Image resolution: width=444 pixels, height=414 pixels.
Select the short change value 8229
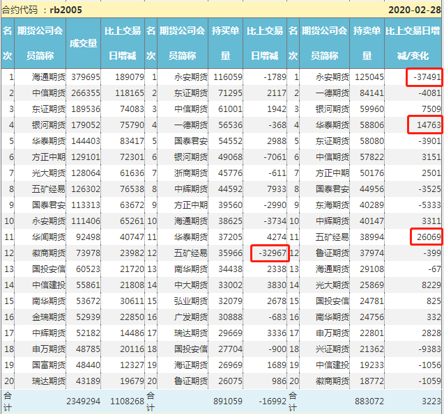click(431, 285)
